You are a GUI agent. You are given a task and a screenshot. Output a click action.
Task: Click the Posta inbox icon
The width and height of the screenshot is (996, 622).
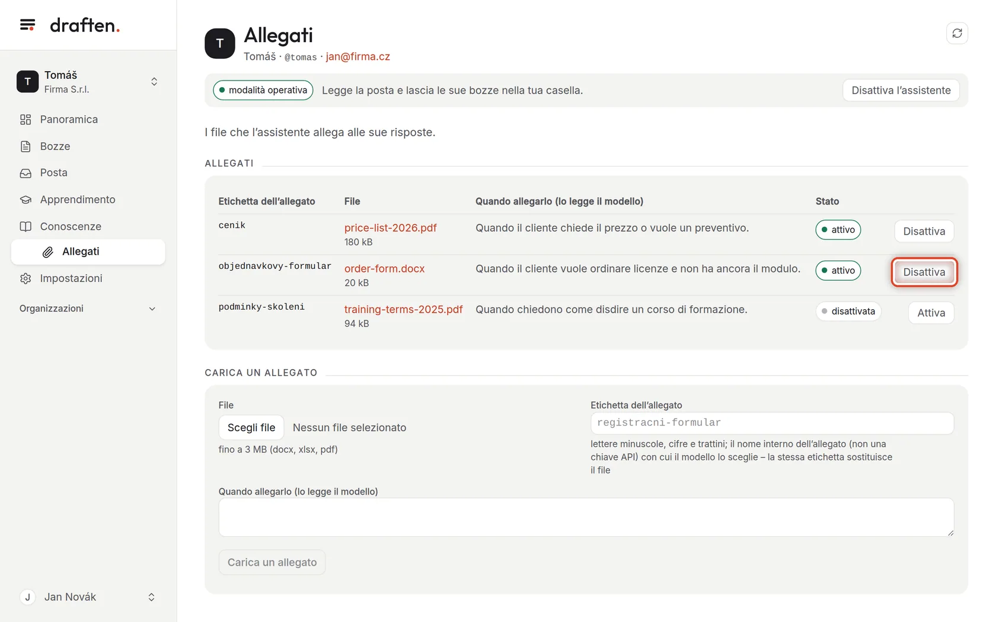coord(25,173)
